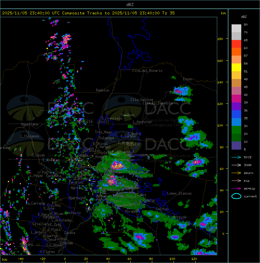Click the Clla.del_Rosario map label
260x263 pixels.
click(147, 71)
